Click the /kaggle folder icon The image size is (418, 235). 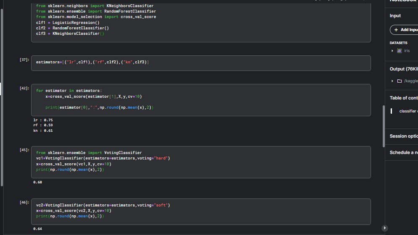point(400,81)
